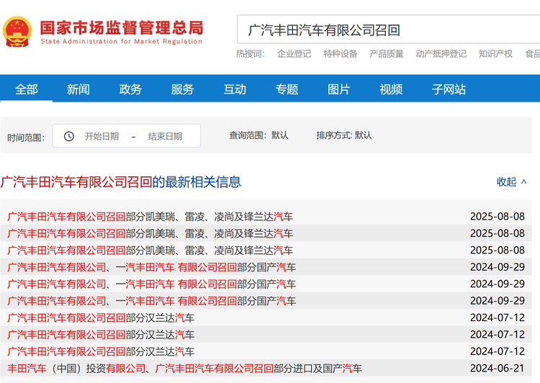The width and height of the screenshot is (540, 383).
Task: Click the national emblem logo icon
Action: pos(17,31)
